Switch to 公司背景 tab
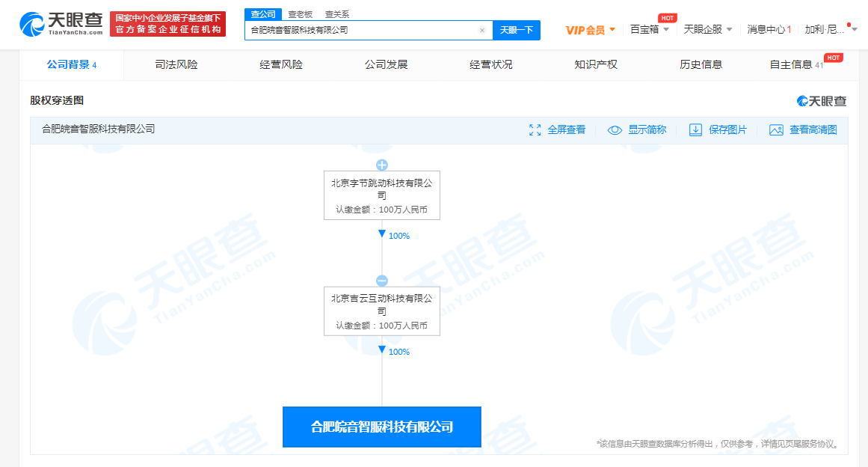 [72, 65]
